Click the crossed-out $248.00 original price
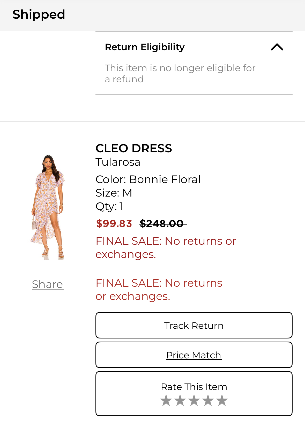305x426 pixels. click(x=162, y=223)
